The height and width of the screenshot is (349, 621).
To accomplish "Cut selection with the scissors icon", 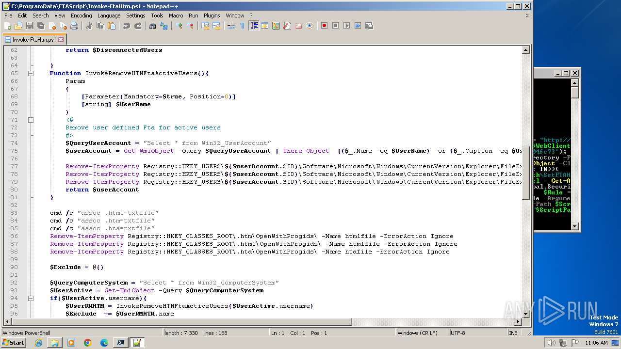I will click(89, 26).
